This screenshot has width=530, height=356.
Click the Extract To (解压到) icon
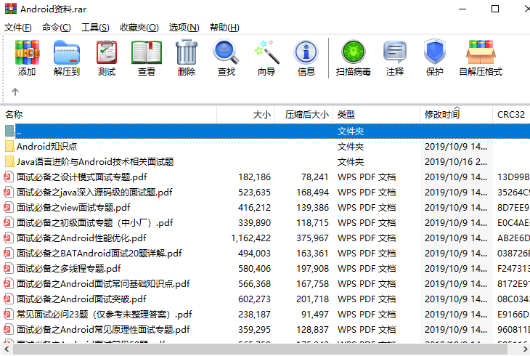(x=67, y=52)
